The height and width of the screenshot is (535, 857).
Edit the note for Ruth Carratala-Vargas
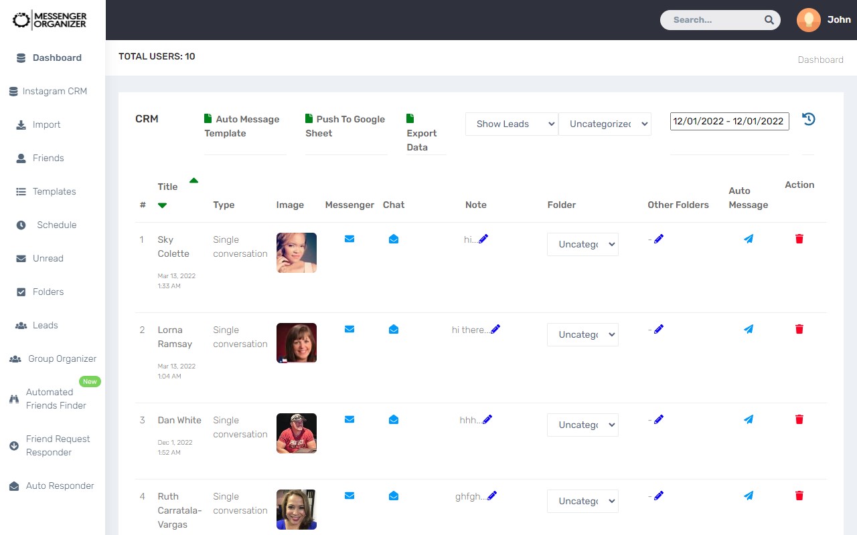(493, 495)
